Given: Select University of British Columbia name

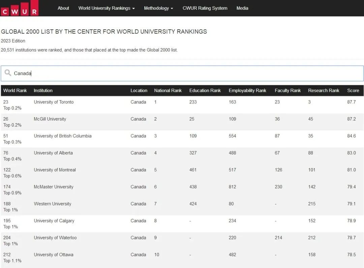Looking at the screenshot, I should pos(63,136).
